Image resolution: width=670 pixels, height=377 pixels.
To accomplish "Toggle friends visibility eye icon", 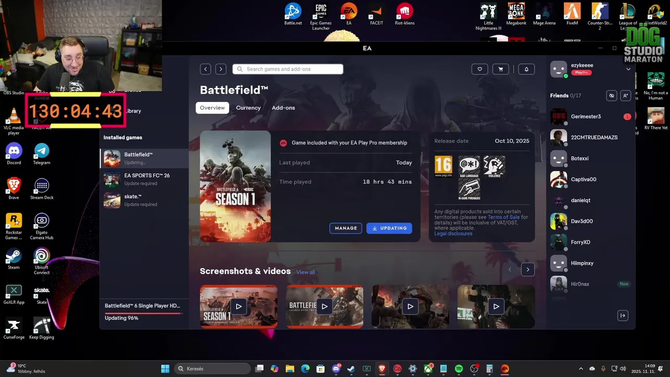I will [611, 96].
